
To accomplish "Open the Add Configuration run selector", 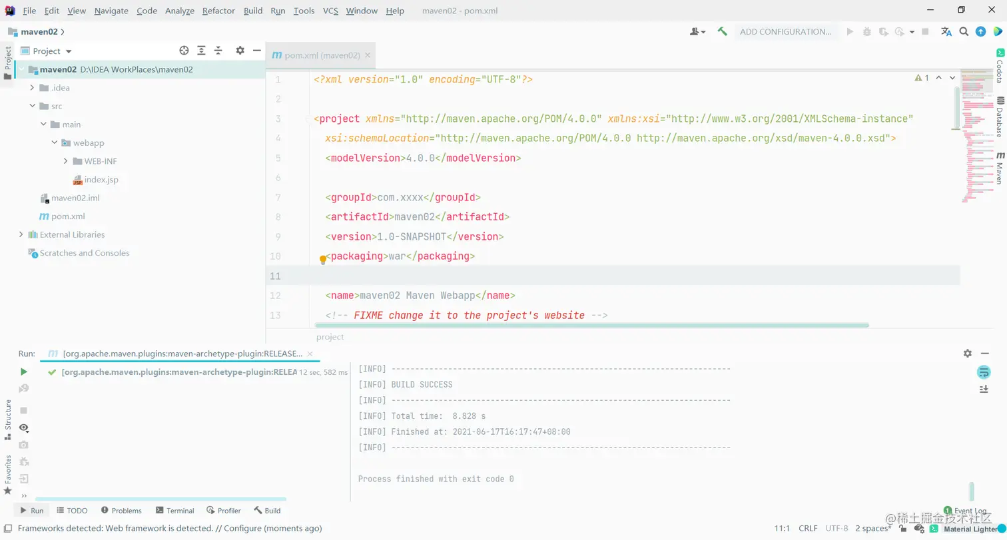I will coord(786,31).
